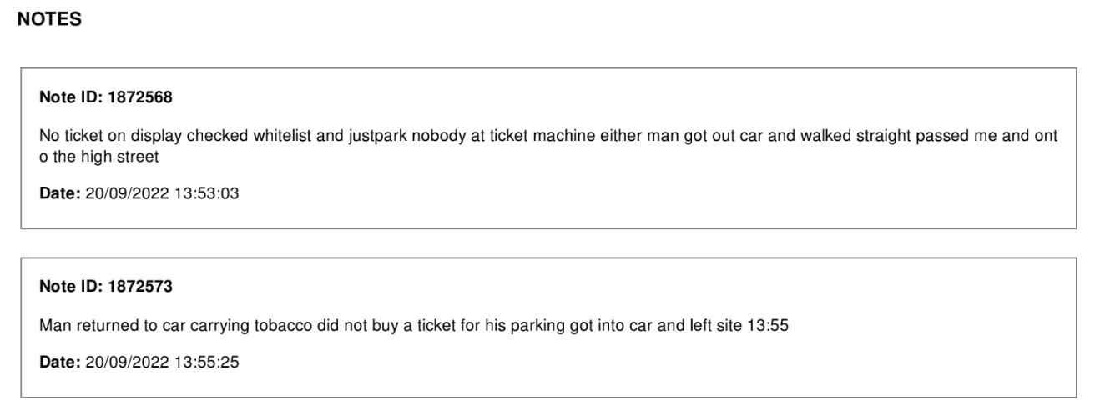
Task: Click the Note ID: 1872573 label
Action: point(106,287)
